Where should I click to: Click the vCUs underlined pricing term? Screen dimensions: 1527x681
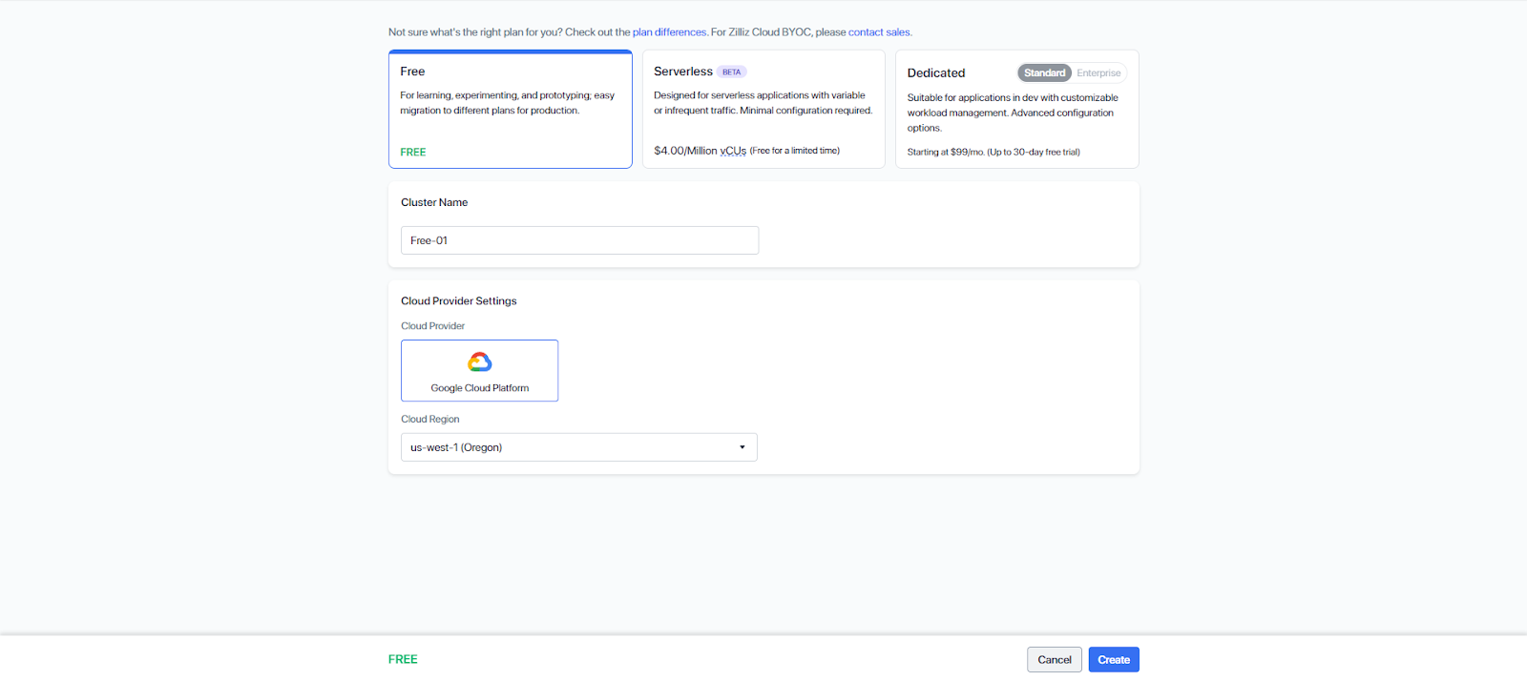point(733,151)
